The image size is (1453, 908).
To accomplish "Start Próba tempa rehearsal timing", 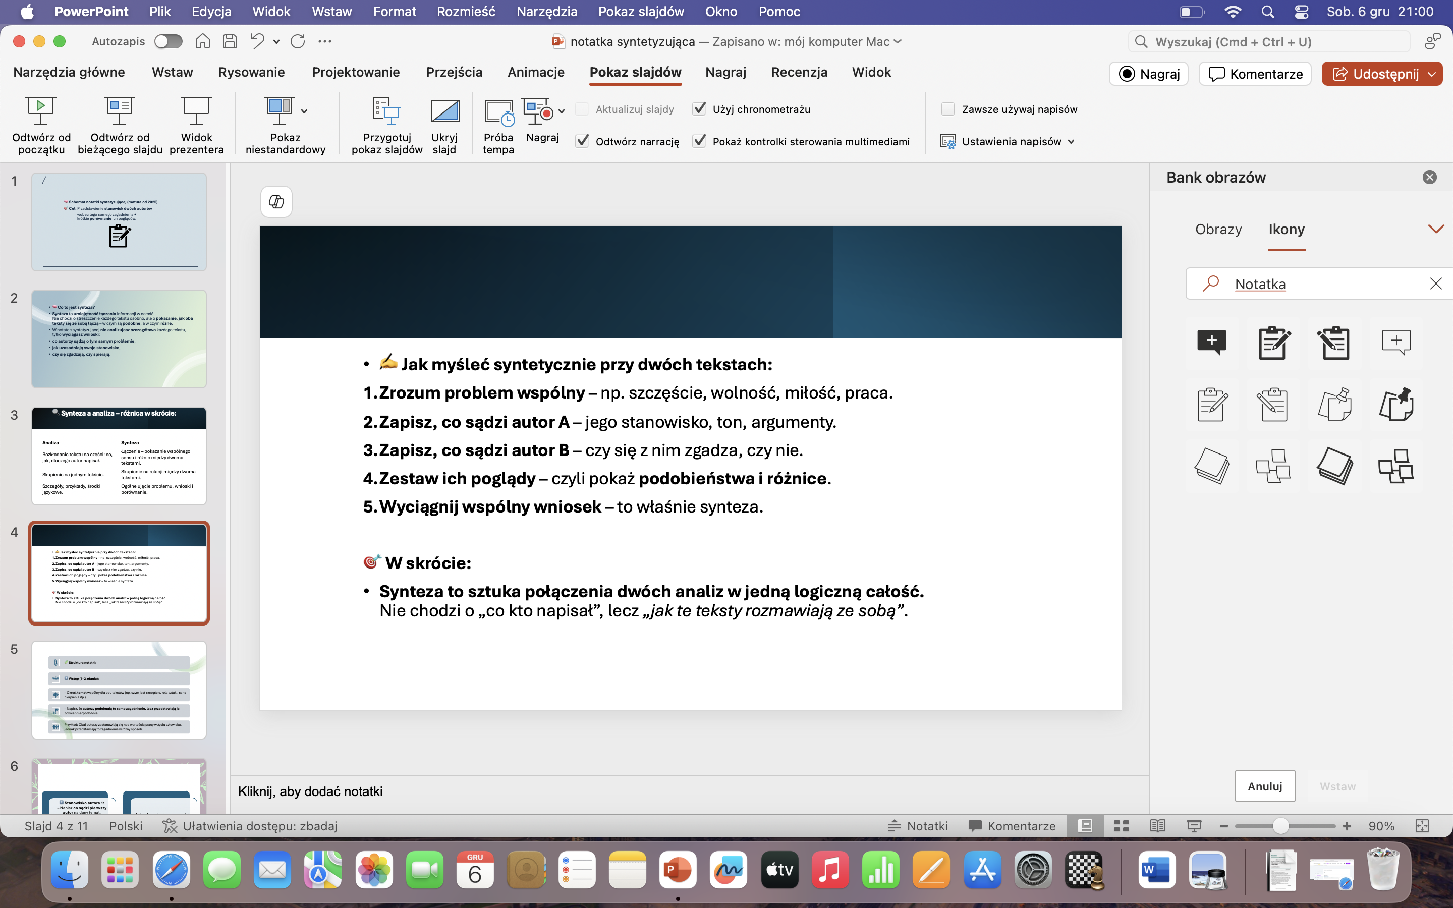I will (x=498, y=112).
